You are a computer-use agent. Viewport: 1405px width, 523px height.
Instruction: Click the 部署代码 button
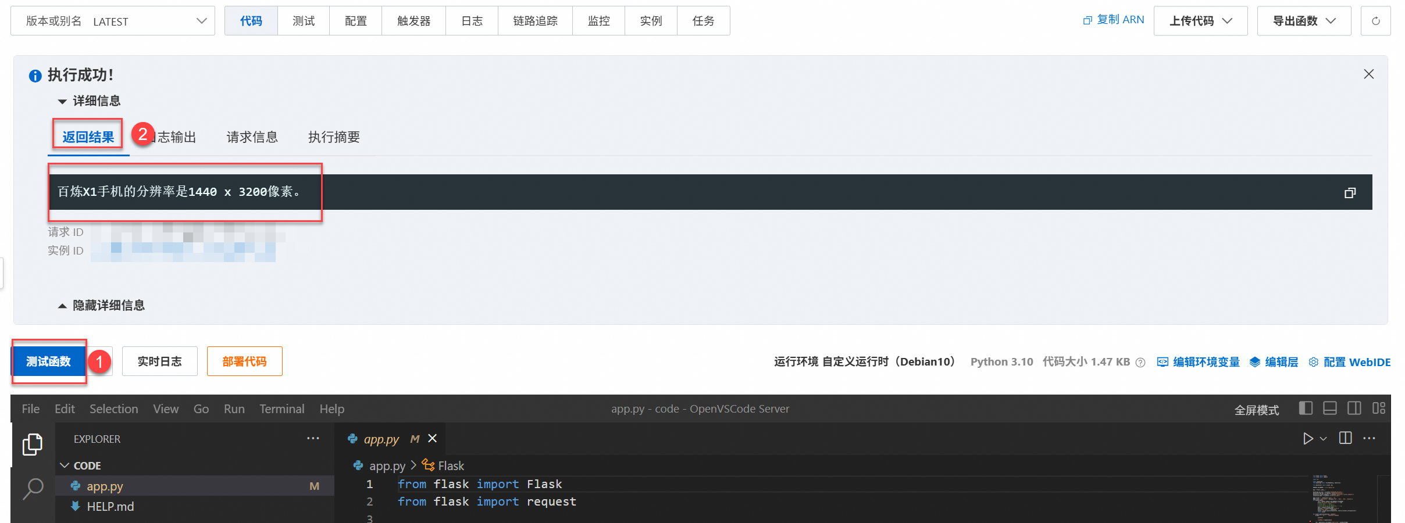(x=245, y=361)
